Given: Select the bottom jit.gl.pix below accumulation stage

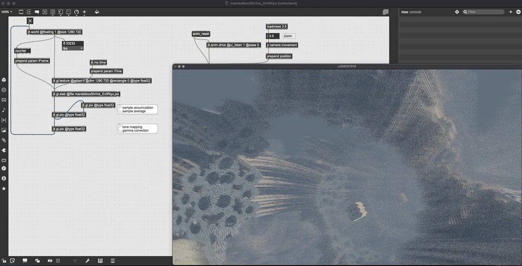Looking at the screenshot, I should click(x=69, y=129).
